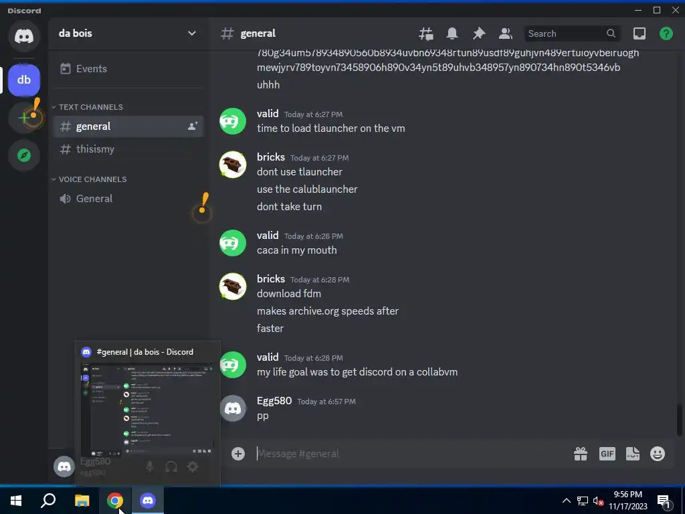This screenshot has height=514, width=685.
Task: Open the Threads icon in channel header
Action: click(426, 33)
